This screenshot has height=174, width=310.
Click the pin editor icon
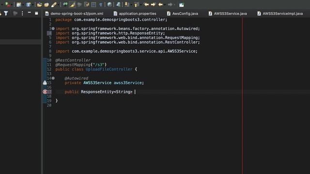[x=118, y=4]
